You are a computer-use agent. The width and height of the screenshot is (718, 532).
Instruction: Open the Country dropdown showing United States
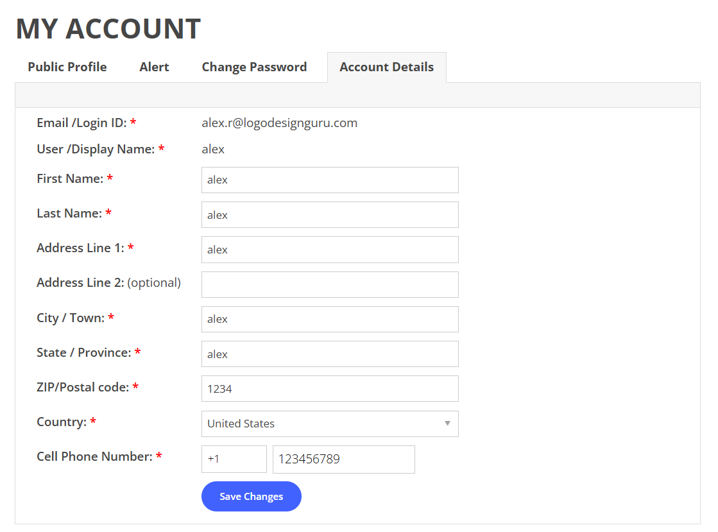330,424
